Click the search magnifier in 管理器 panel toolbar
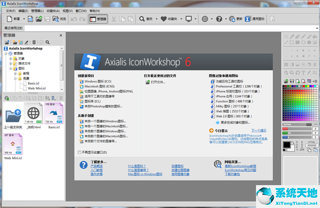This screenshot has width=320, height=208. pyautogui.click(x=47, y=42)
